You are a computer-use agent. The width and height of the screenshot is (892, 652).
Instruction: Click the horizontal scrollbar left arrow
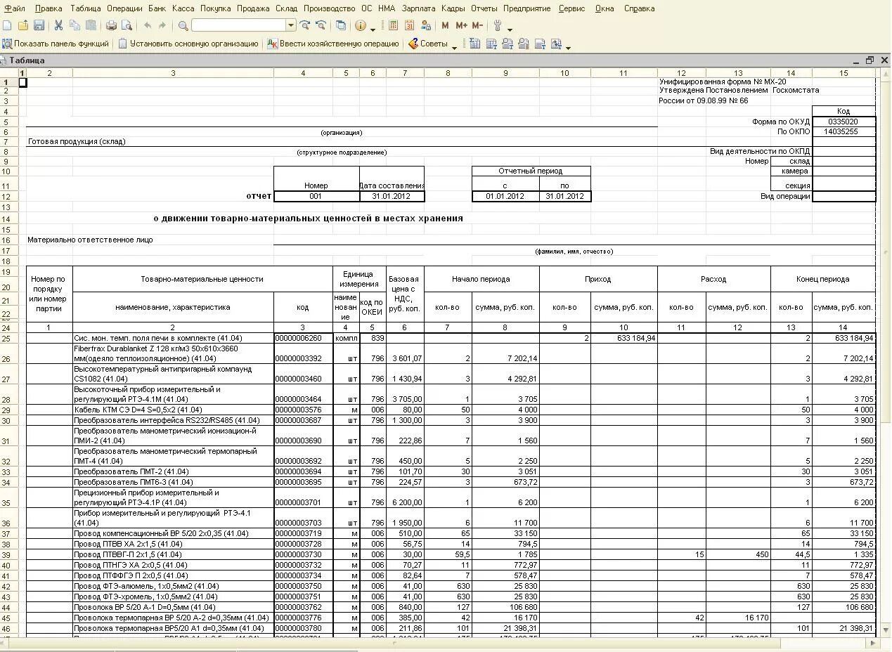click(5, 643)
